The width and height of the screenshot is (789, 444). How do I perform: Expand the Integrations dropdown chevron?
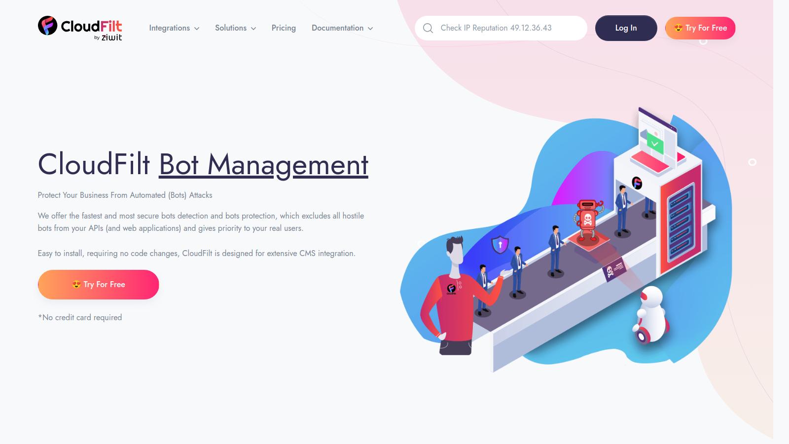197,29
